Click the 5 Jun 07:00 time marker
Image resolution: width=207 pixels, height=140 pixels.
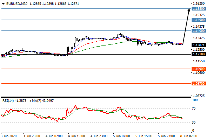click(x=121, y=136)
